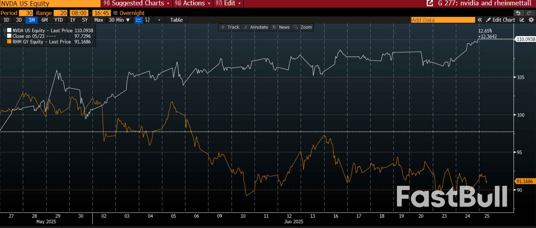Select the 1Y range tab
Viewport: 536px width, 228px height.
point(72,20)
